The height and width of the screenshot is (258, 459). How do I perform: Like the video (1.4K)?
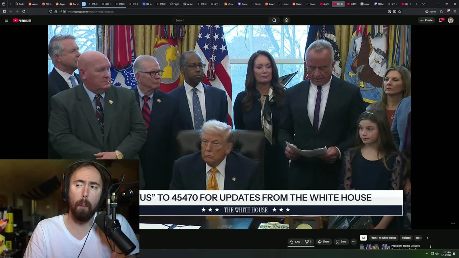[x=295, y=242]
